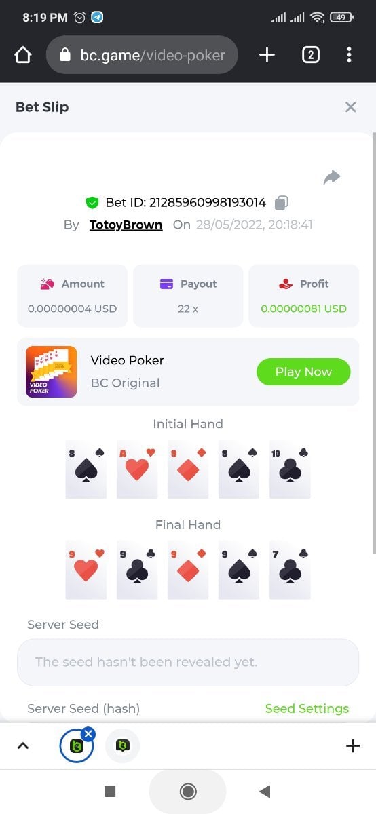Tap the green verified shield icon
Screen dimensions: 376x814
tap(92, 202)
